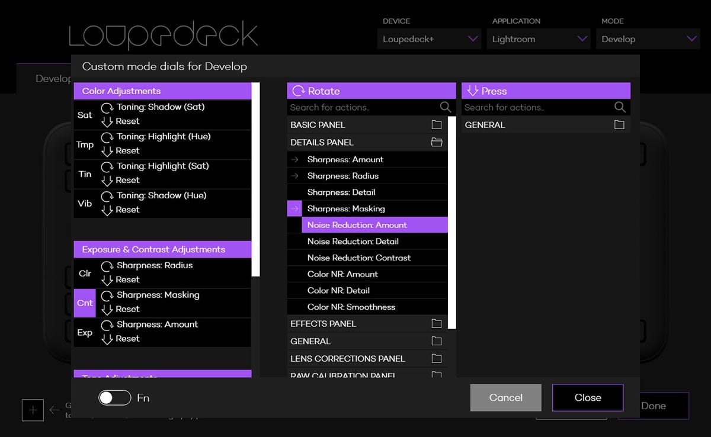Click press-arrow icon on Exp Reset row
Screen dimensions: 711x437
[x=107, y=339]
